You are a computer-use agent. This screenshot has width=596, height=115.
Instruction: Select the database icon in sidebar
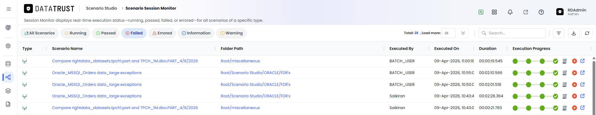click(8, 64)
